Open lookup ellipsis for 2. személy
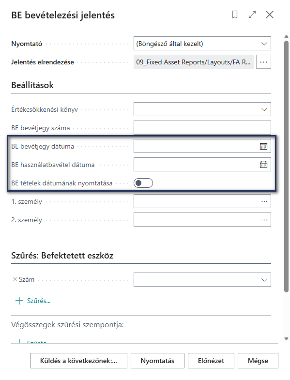Viewport: 290px width, 380px height. (264, 220)
